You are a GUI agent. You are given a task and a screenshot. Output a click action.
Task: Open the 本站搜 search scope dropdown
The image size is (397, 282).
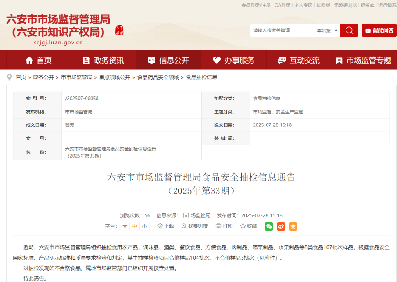point(327,31)
